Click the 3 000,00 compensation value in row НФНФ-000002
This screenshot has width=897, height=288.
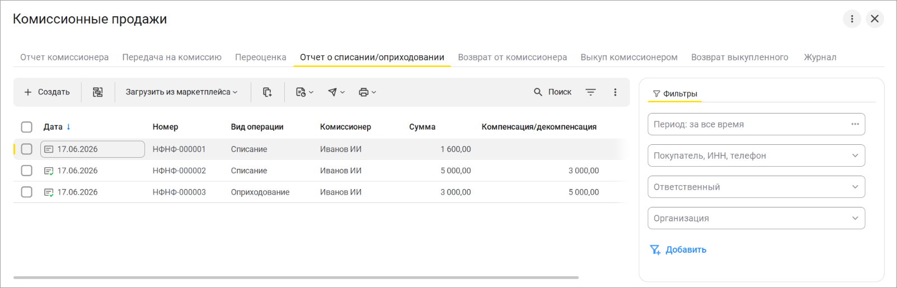tap(584, 171)
